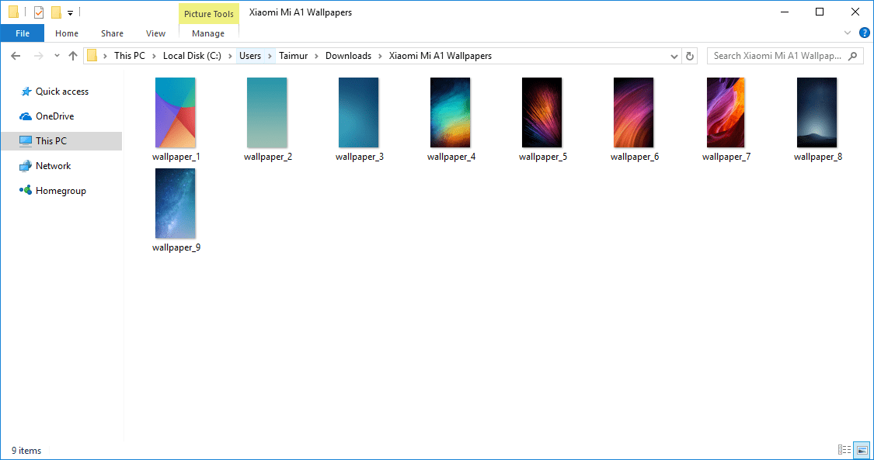Navigate to Downloads in the address breadcrumb

click(348, 56)
